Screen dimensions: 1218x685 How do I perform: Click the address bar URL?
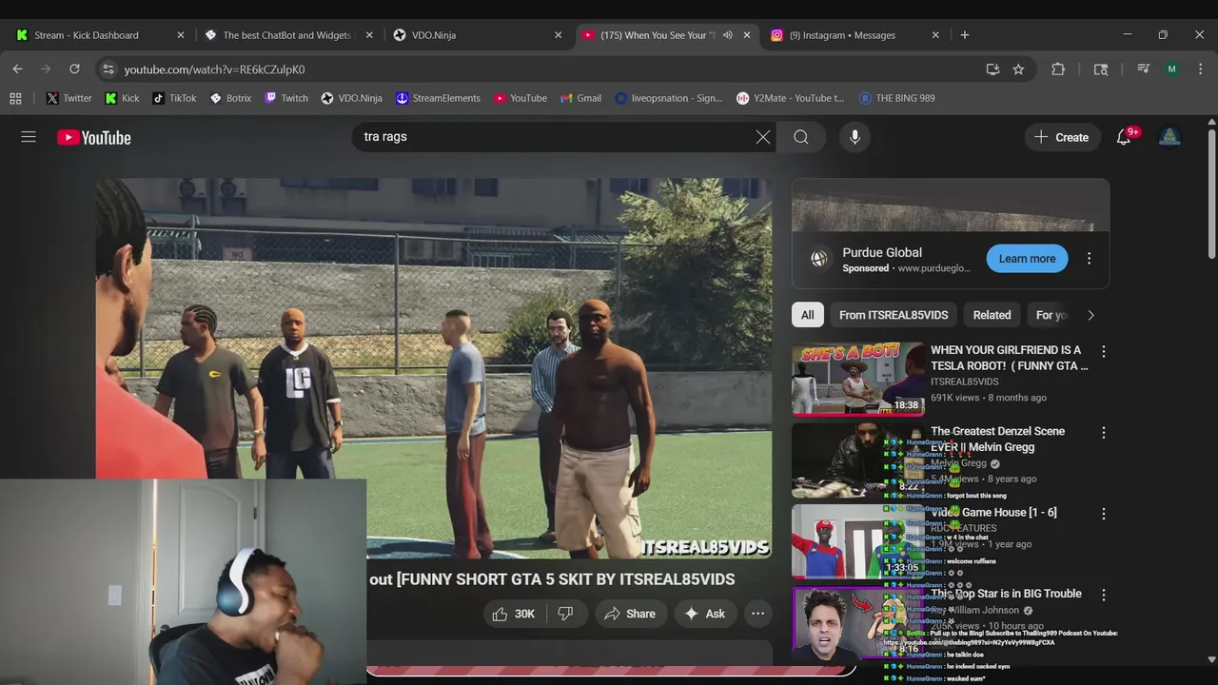click(214, 69)
